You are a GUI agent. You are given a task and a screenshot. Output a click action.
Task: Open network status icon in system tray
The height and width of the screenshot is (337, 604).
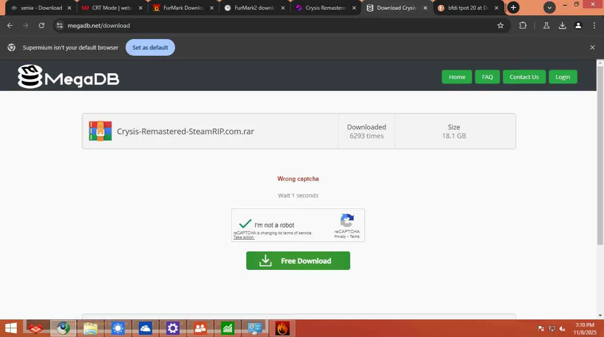tap(552, 329)
